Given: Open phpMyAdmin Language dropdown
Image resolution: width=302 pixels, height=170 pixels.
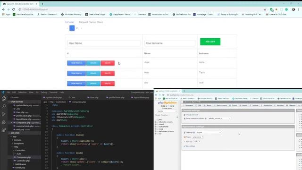Looking at the screenshot, I should (x=209, y=132).
